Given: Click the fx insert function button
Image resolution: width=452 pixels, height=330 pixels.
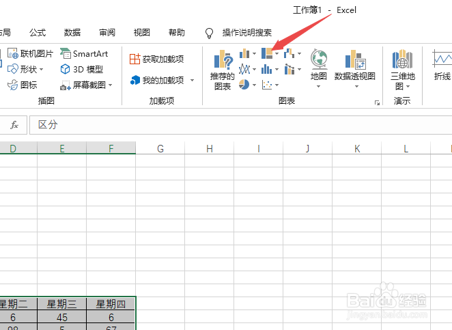Looking at the screenshot, I should [14, 124].
